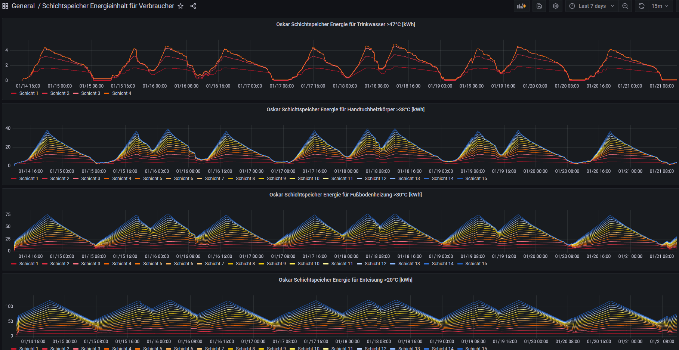Click y-axis value 4 in Trinkwasser chart

coord(6,50)
